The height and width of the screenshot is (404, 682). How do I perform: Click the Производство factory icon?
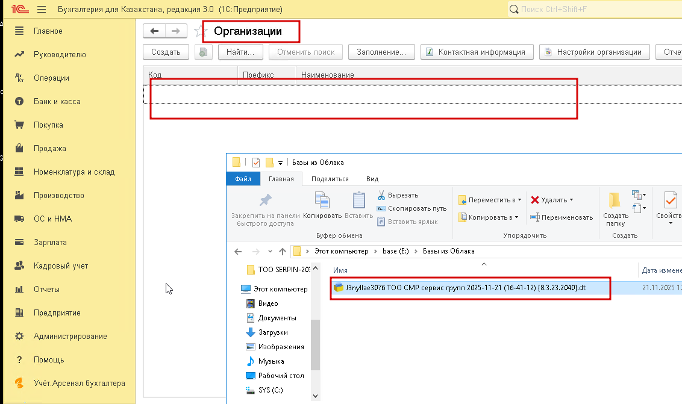19,195
